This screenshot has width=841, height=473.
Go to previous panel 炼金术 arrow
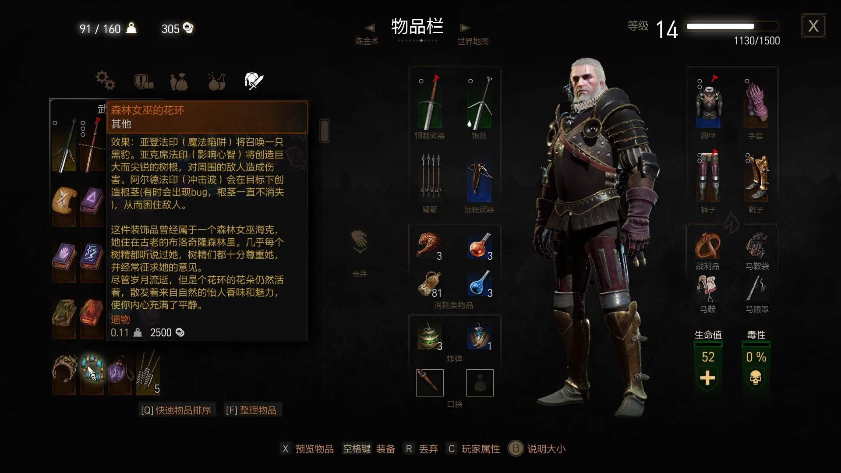point(370,28)
